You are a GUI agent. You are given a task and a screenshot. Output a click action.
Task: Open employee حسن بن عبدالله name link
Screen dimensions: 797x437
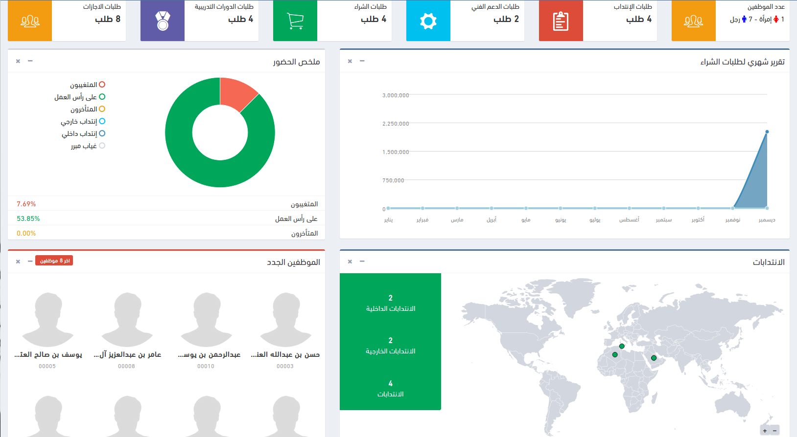pos(285,355)
